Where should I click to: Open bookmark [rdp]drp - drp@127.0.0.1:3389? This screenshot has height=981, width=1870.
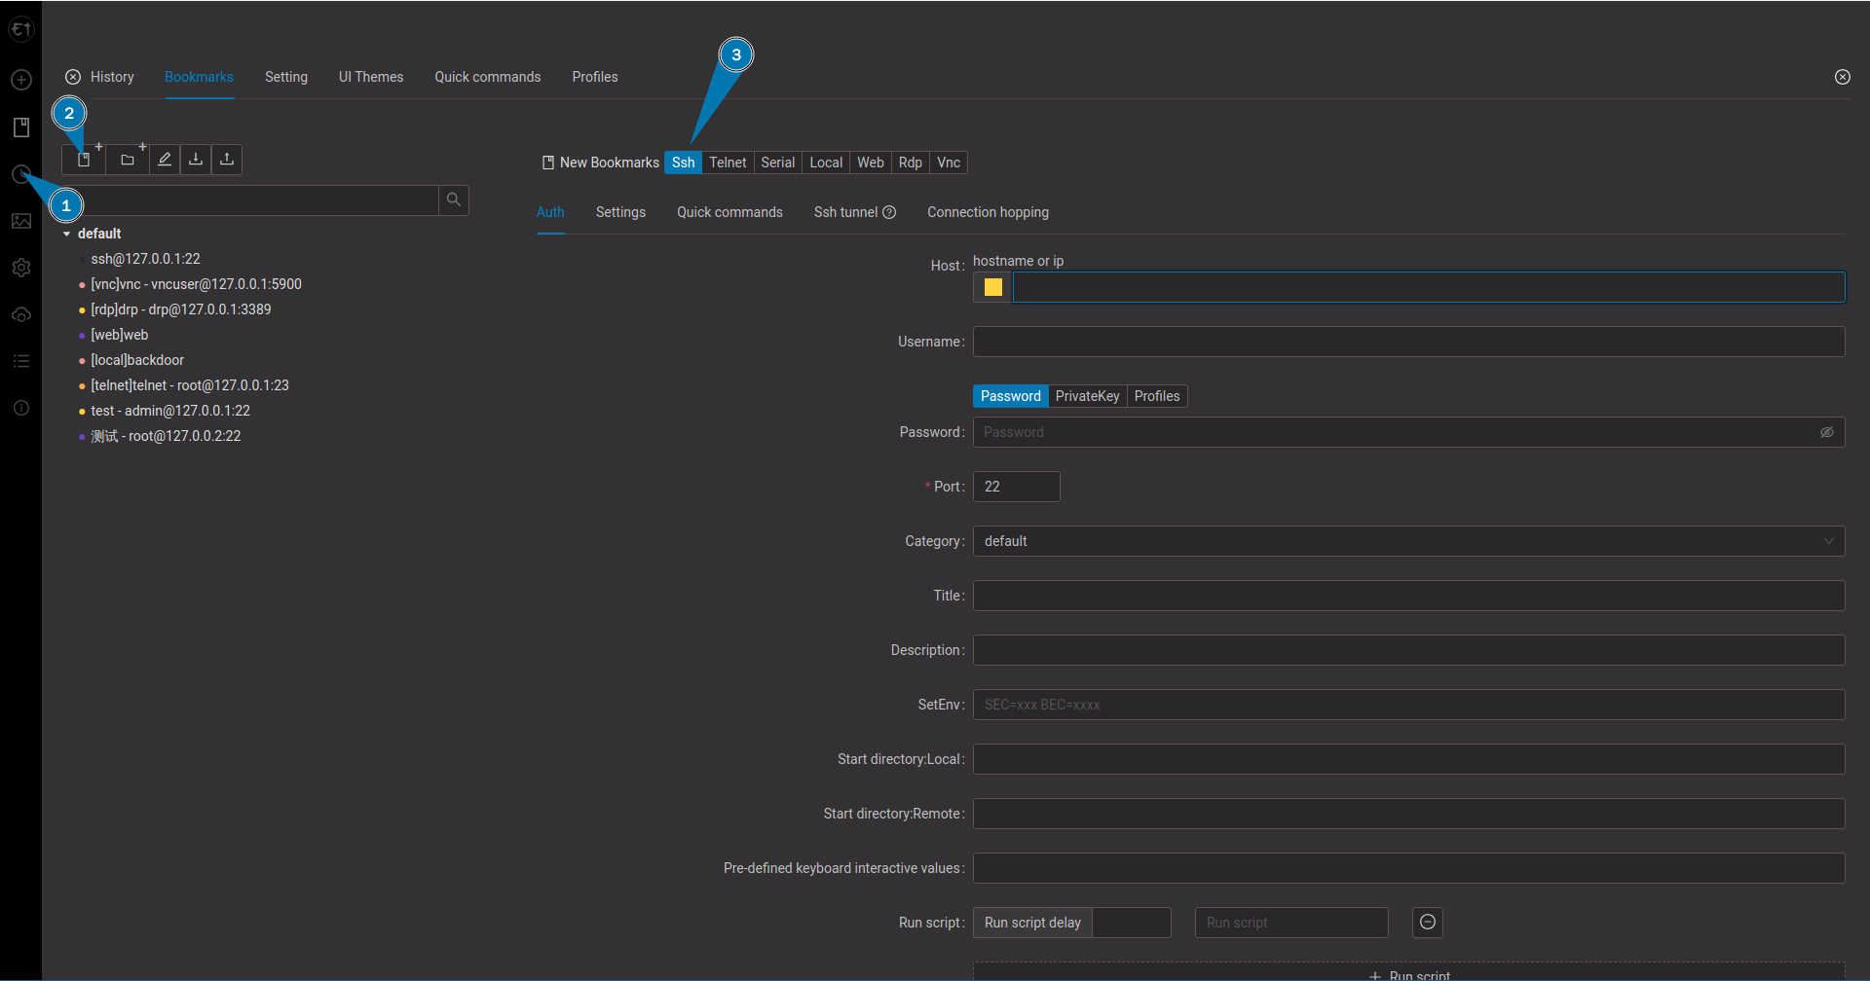point(181,309)
